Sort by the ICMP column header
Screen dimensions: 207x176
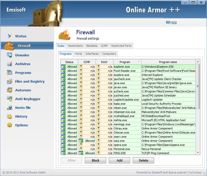(87, 62)
